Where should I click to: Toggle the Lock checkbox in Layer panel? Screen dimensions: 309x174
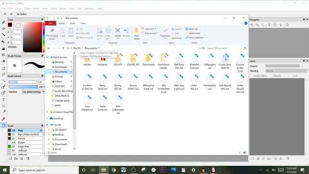pyautogui.click(x=291, y=76)
